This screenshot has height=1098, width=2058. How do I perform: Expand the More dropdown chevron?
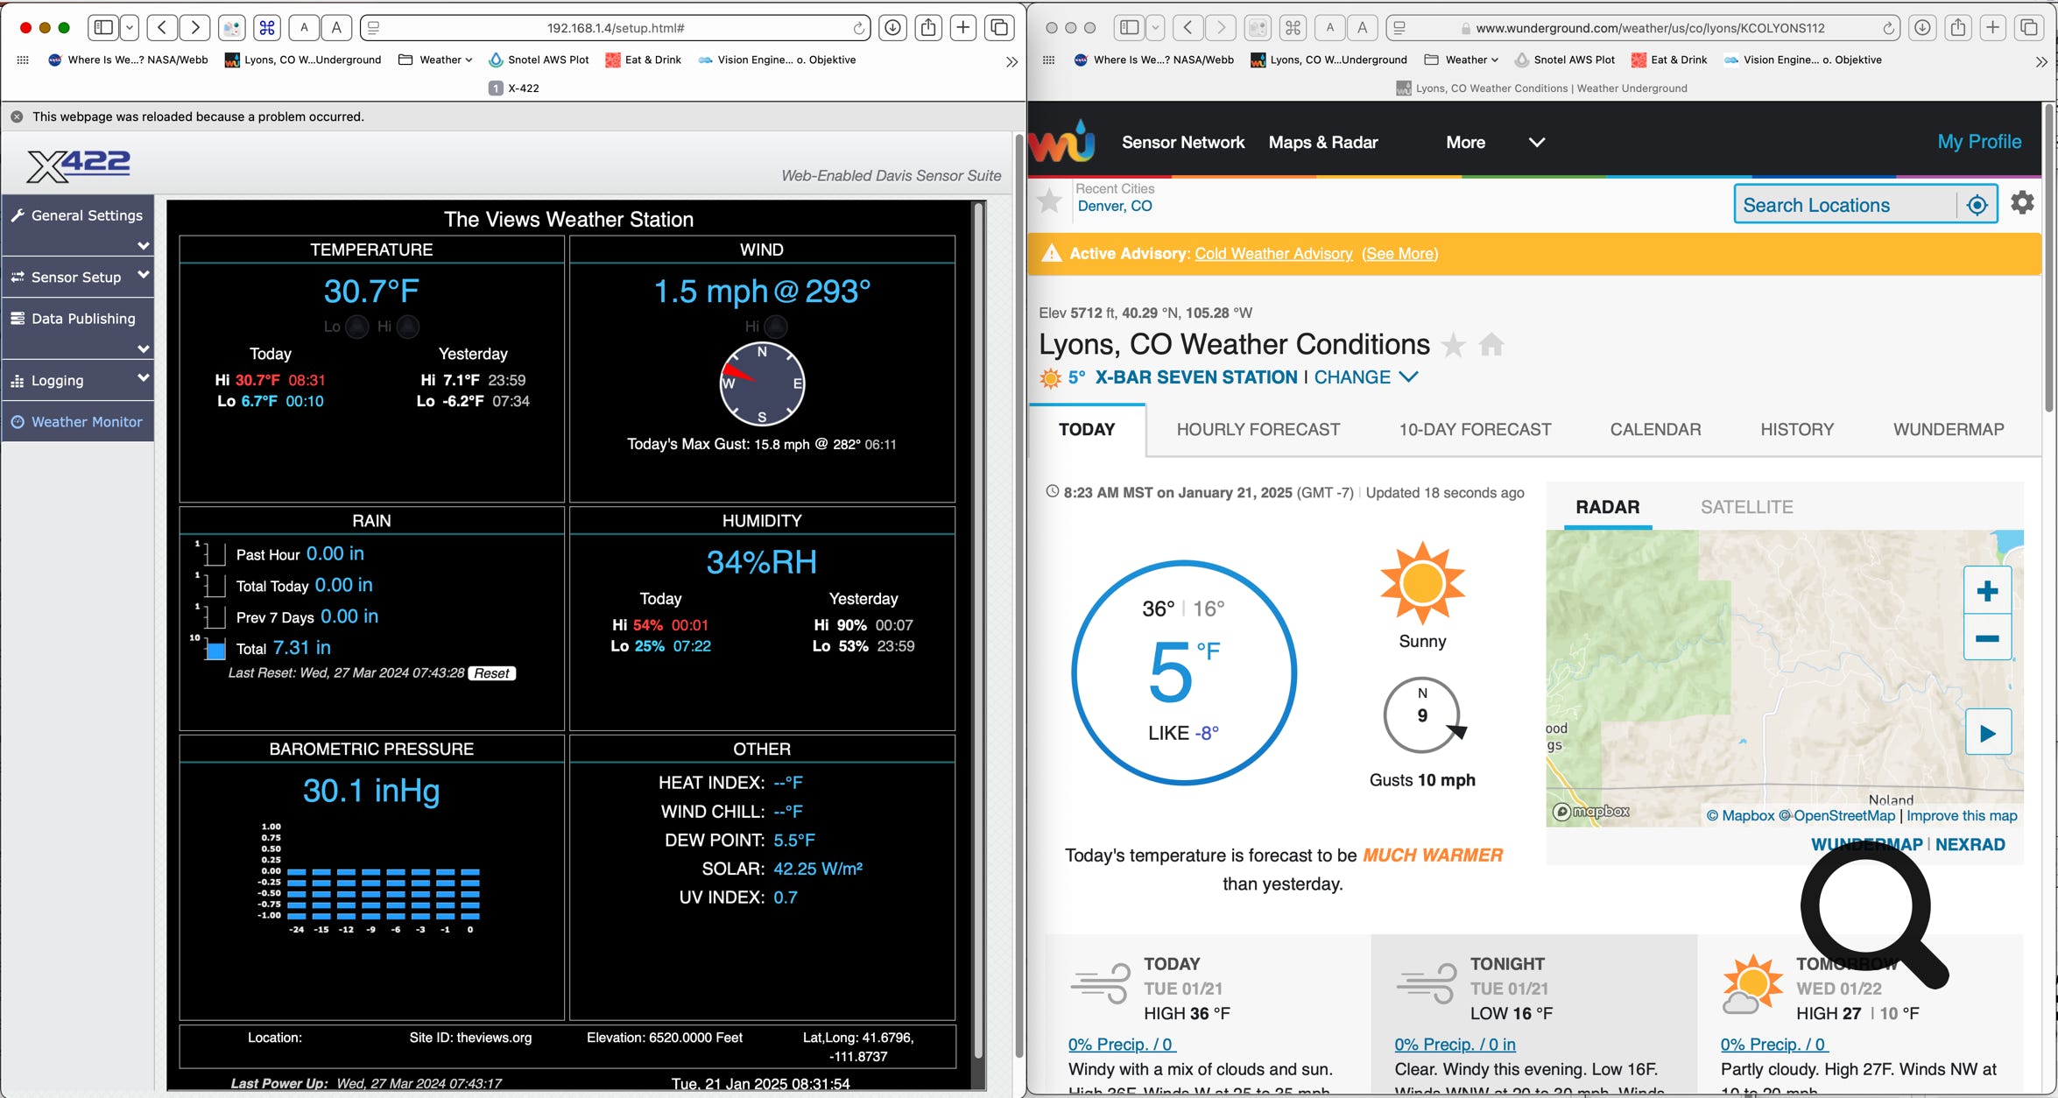[1537, 142]
